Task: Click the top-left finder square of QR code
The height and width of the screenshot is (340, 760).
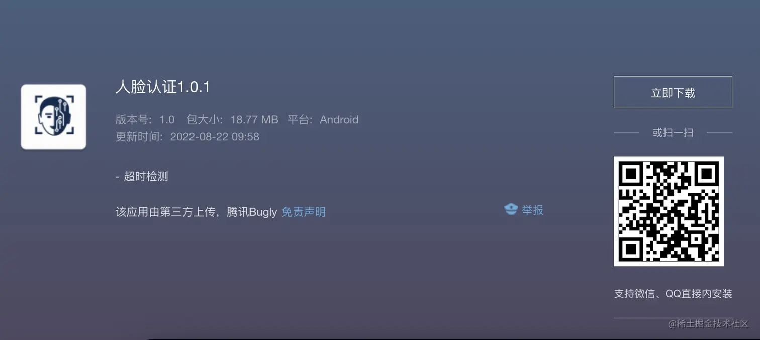Action: pos(631,174)
